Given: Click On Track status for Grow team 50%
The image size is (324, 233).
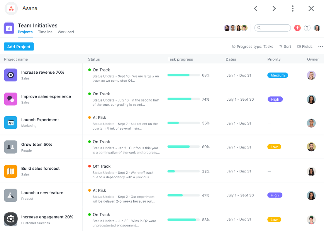Looking at the screenshot, I should tap(101, 142).
